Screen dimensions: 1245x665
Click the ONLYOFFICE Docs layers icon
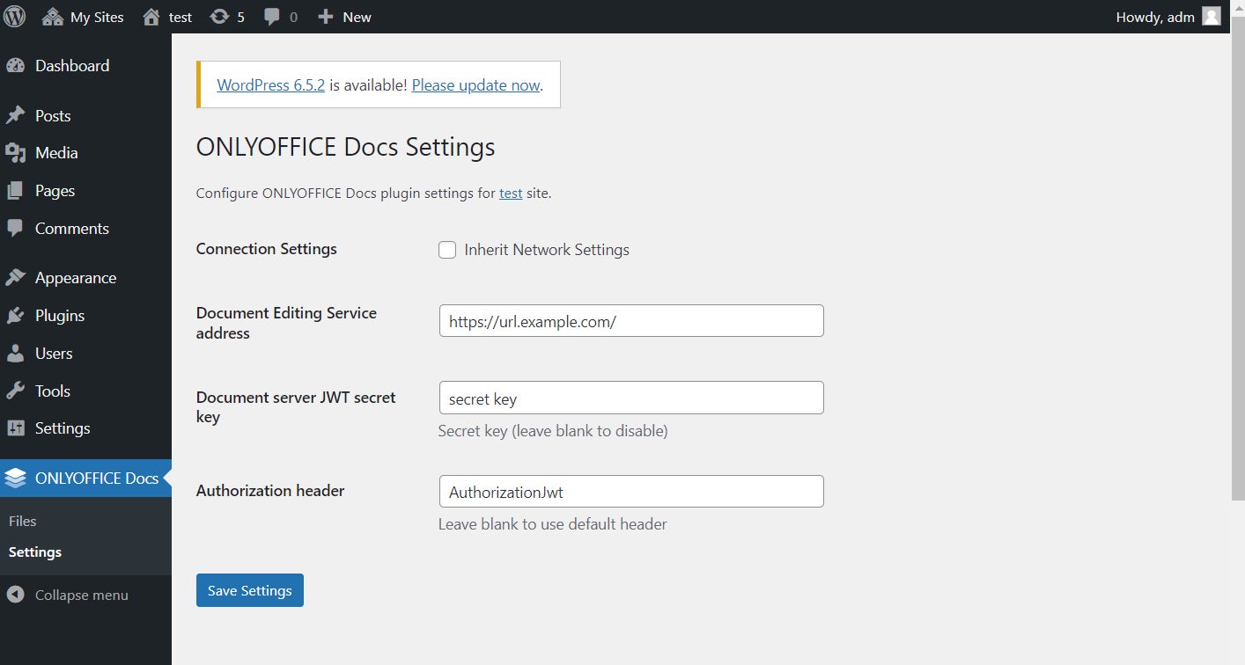(15, 479)
